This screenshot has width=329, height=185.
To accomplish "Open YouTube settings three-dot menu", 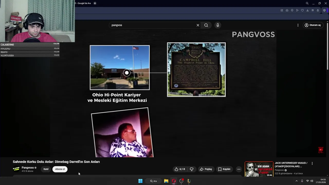I will [298, 25].
